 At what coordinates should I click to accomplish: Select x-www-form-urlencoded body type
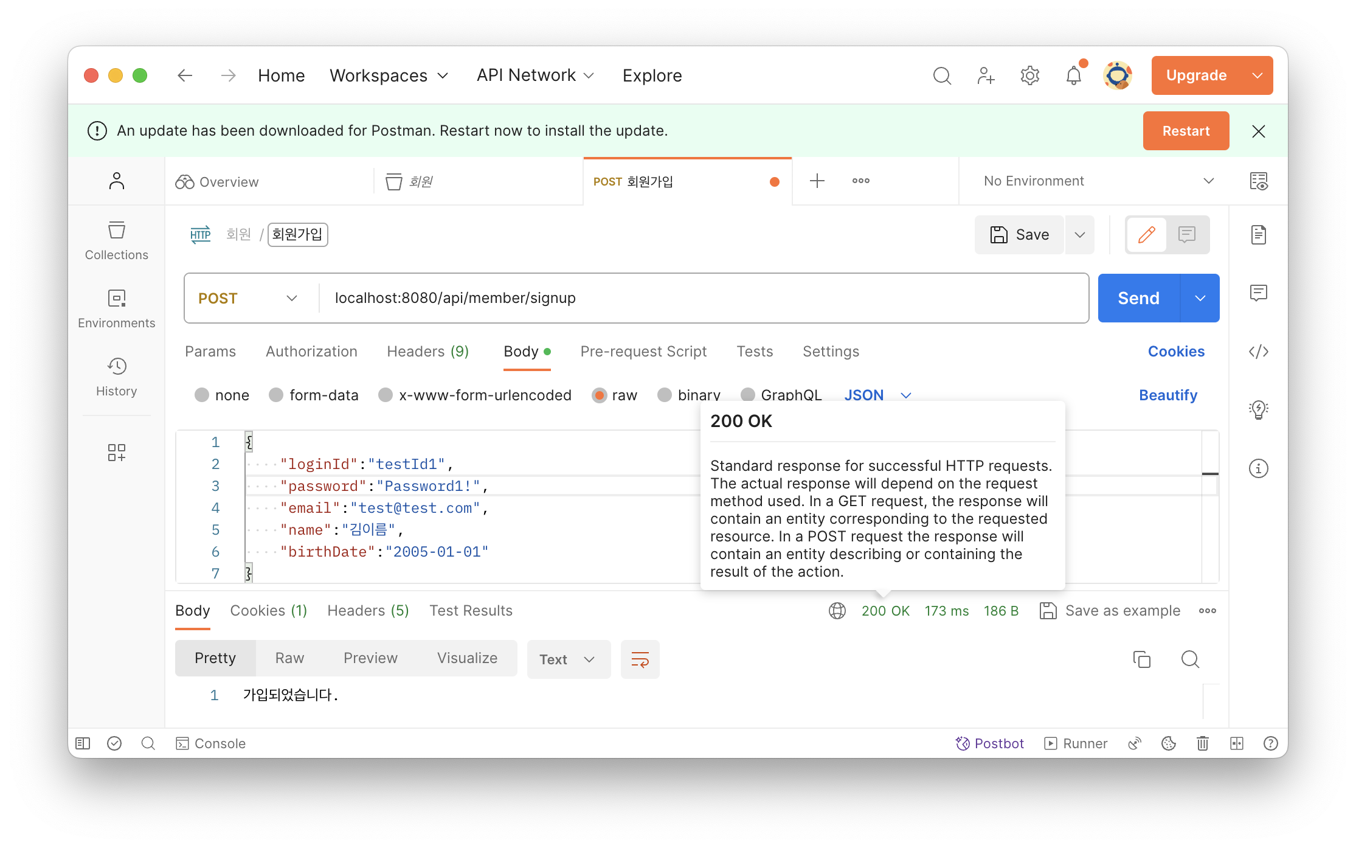[386, 395]
